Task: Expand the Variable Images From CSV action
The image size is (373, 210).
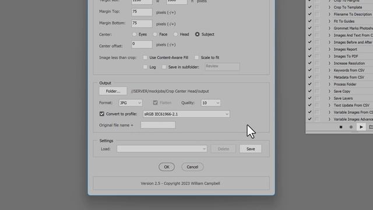Action: (x=329, y=112)
